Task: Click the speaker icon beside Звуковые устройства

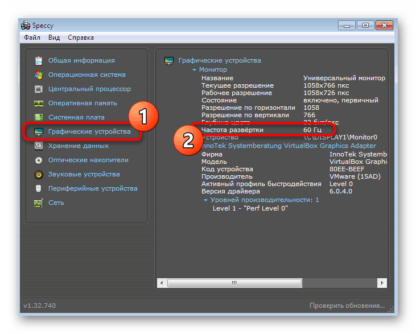Action: tap(39, 174)
